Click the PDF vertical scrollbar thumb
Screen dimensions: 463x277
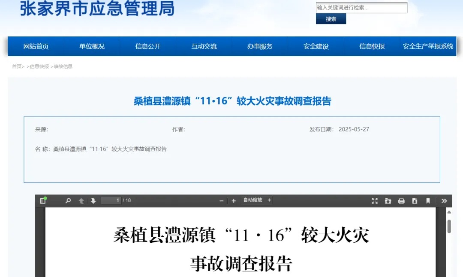449,226
